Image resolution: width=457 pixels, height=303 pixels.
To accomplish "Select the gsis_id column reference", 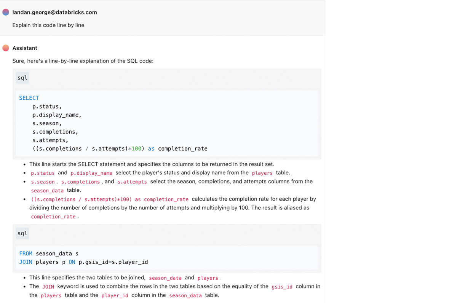I will (x=282, y=287).
